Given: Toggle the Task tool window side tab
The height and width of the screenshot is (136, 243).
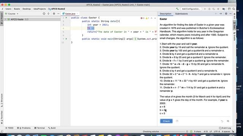Looking at the screenshot, I should (x=235, y=25).
